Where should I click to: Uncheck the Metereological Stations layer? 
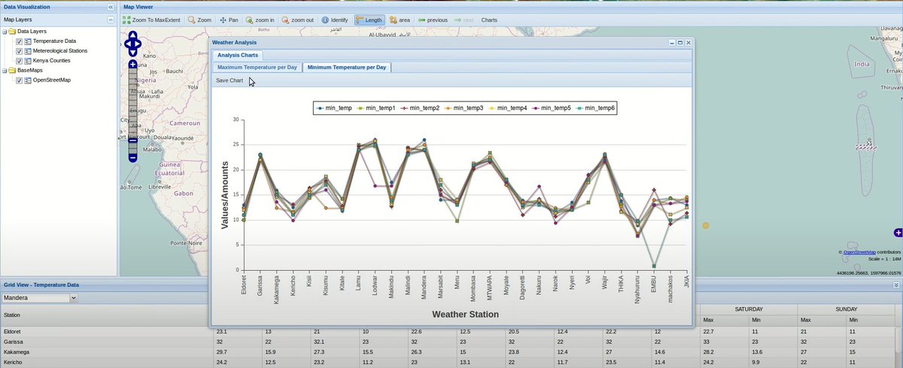click(x=19, y=51)
